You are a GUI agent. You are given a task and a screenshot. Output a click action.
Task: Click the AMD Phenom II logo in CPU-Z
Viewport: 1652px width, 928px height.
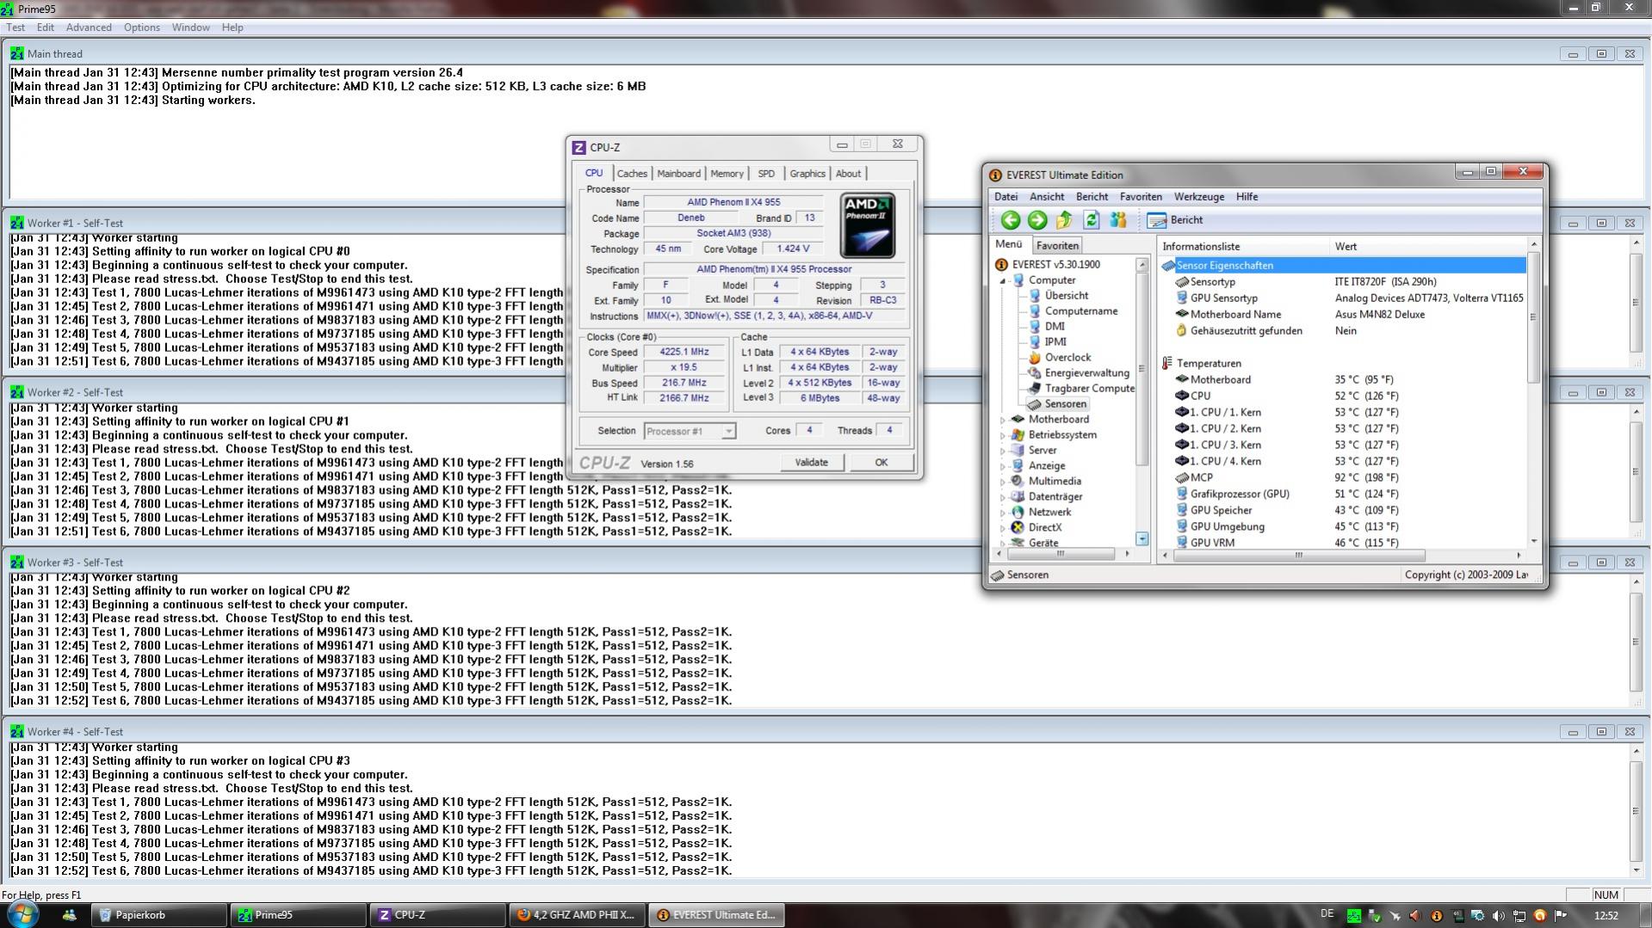867,225
